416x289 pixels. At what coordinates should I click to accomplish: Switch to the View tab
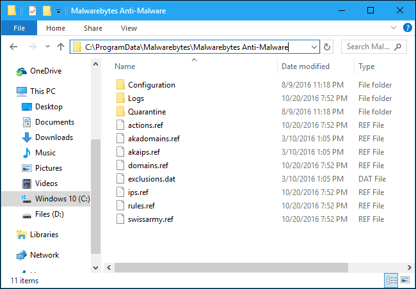tap(129, 28)
